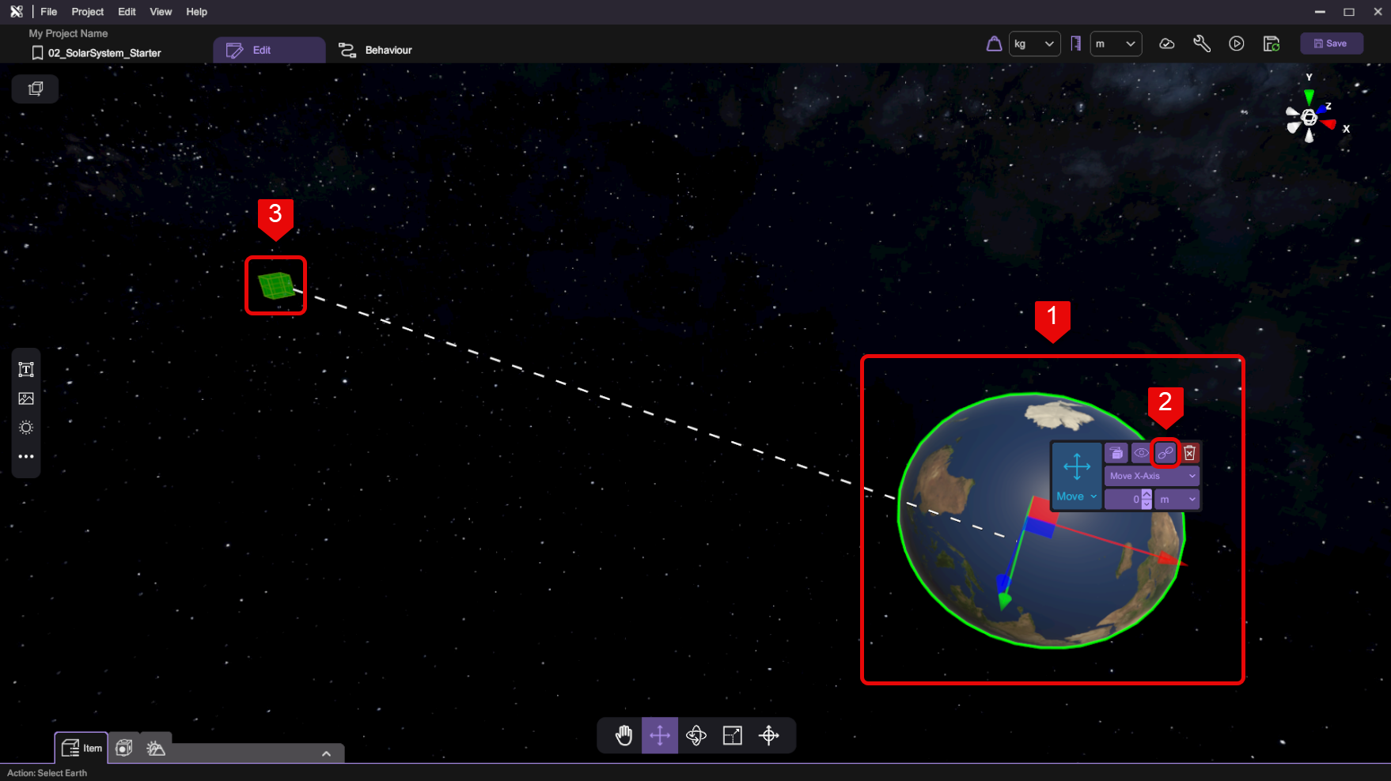Switch to the Behaviour tab
The width and height of the screenshot is (1391, 781).
point(375,50)
